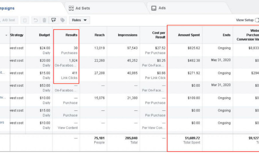
Task: Click the sort arrow left of Strategy
Action: [x=6, y=35]
